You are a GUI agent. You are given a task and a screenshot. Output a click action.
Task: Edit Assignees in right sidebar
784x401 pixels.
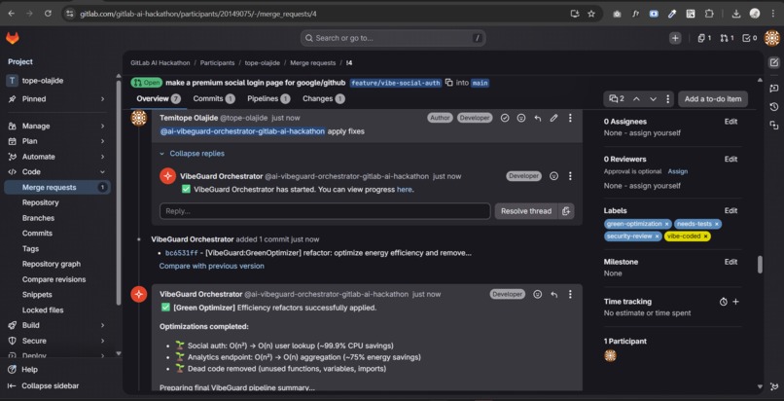tap(731, 122)
